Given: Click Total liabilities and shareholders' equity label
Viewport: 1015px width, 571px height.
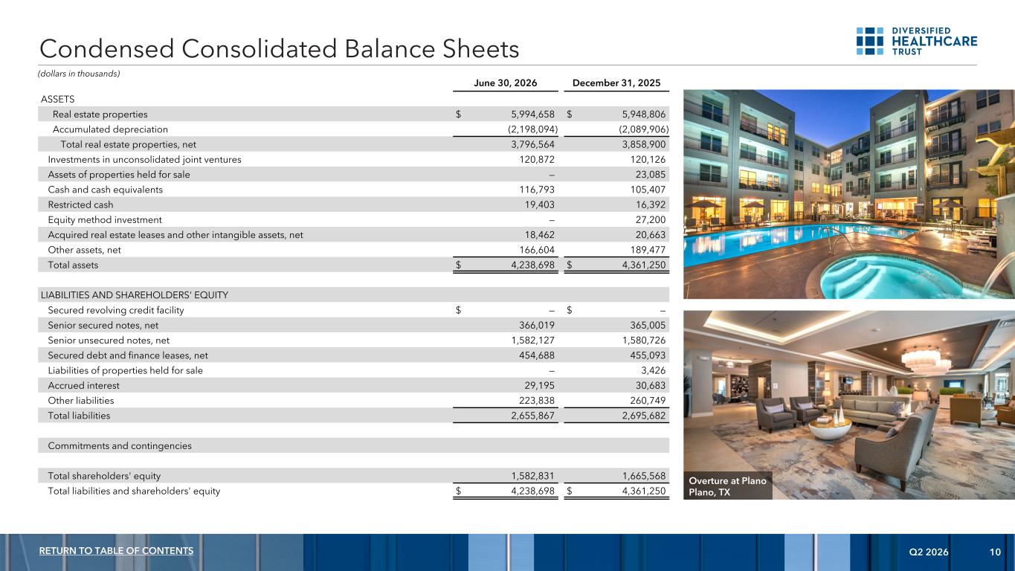Looking at the screenshot, I should (x=134, y=491).
